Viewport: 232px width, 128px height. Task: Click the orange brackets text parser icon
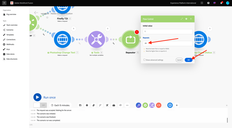159,105
